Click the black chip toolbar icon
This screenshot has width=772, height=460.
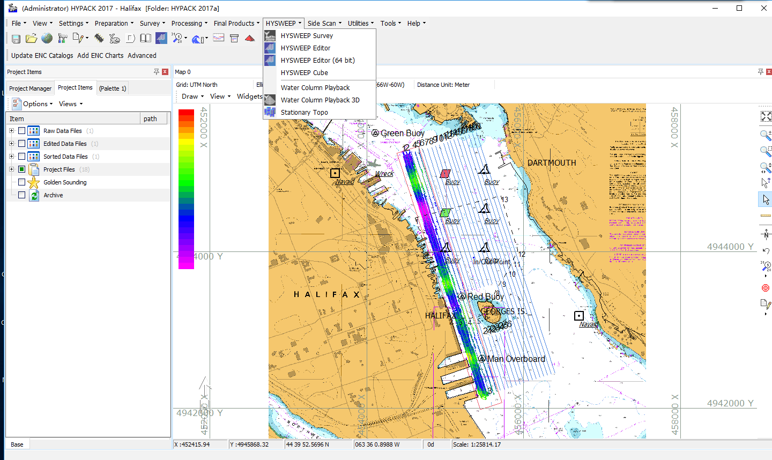[x=99, y=38]
